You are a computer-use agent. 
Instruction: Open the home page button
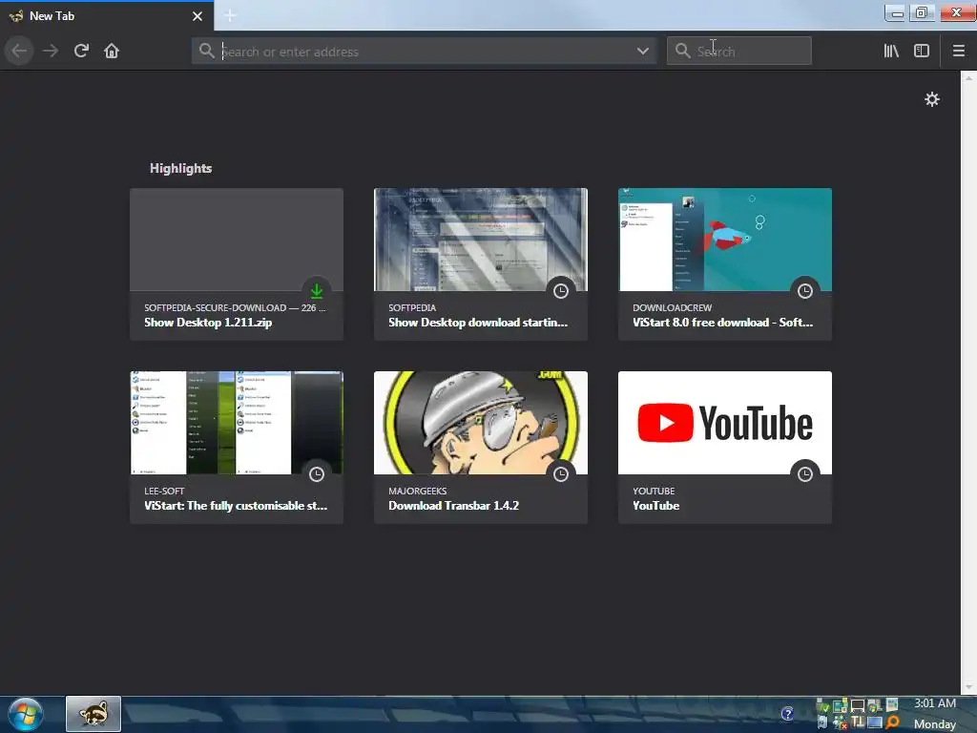[x=112, y=51]
